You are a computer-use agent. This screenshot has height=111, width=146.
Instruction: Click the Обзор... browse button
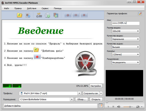81,99
